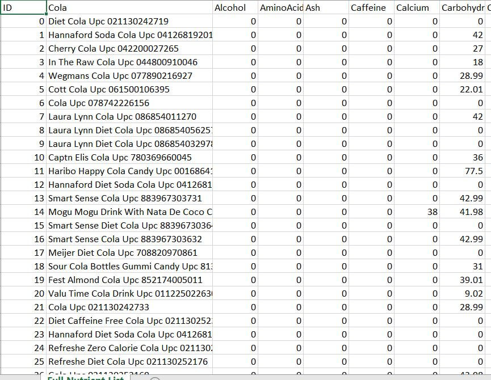Select the Caffeine column header cell
Viewport: 491px width, 380px height.
(371, 7)
